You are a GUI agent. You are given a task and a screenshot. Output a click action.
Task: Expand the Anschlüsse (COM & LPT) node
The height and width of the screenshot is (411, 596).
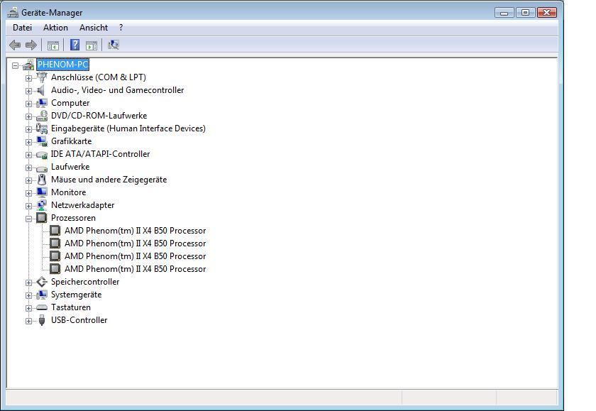coord(28,78)
